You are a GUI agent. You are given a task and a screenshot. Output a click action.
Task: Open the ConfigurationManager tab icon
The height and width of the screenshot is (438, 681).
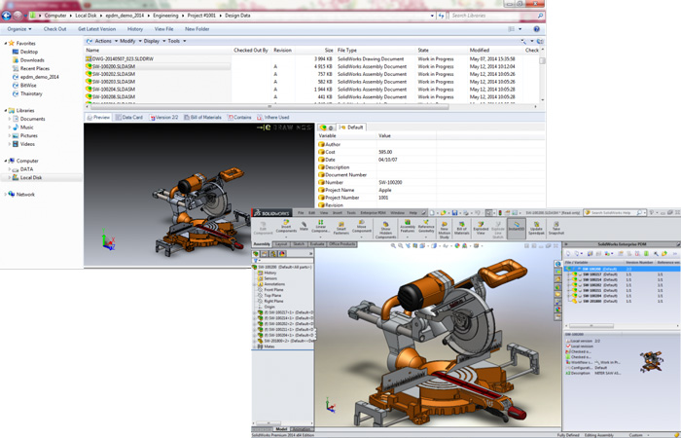coord(273,254)
